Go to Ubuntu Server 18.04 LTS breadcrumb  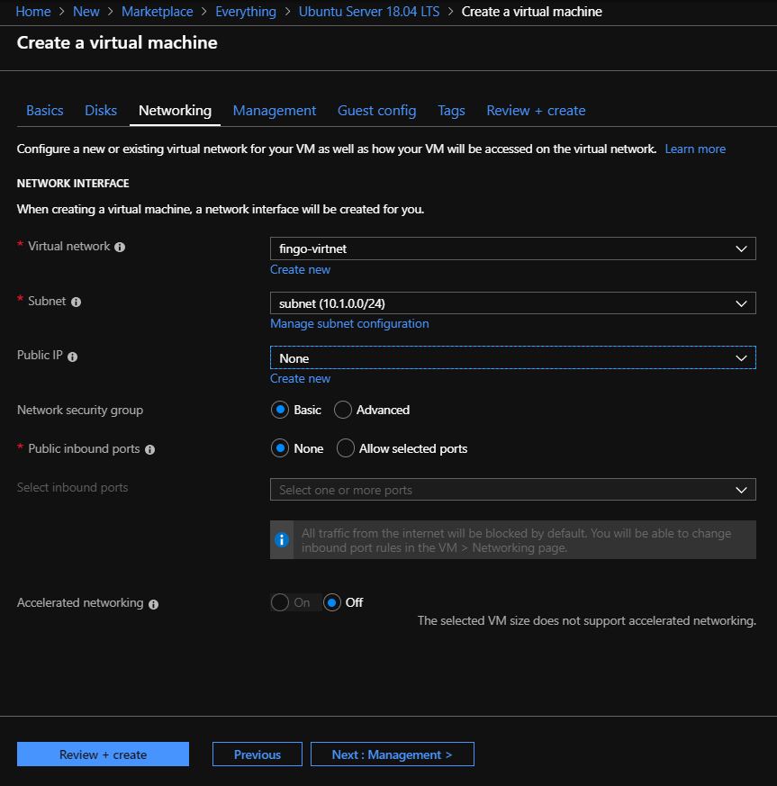[369, 12]
